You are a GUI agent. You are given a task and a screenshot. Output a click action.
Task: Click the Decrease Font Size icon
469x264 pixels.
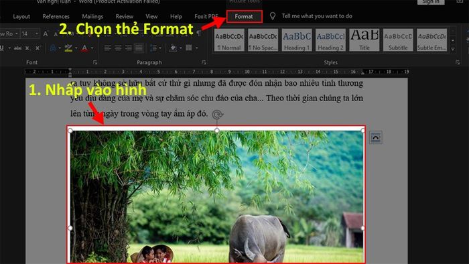[56, 34]
